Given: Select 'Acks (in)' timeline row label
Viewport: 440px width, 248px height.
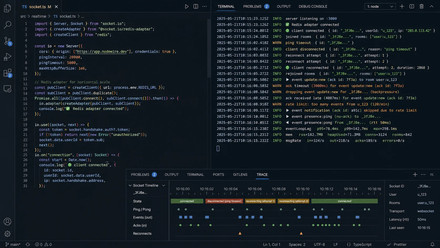Looking at the screenshot, I should click(140, 225).
